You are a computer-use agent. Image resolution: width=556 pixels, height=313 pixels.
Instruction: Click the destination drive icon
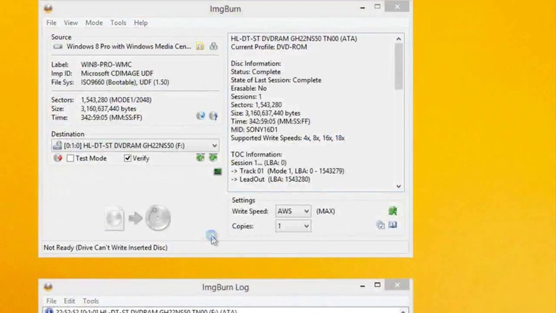(57, 145)
